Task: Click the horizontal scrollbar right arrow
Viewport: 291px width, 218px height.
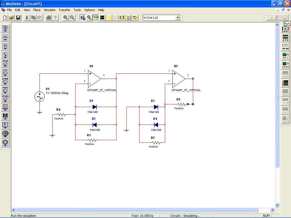Action: coord(272,210)
